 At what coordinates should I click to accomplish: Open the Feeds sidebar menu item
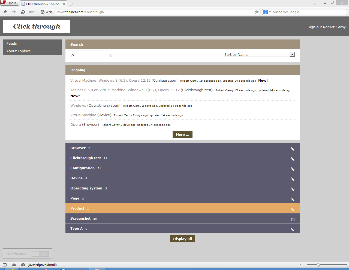click(x=12, y=44)
